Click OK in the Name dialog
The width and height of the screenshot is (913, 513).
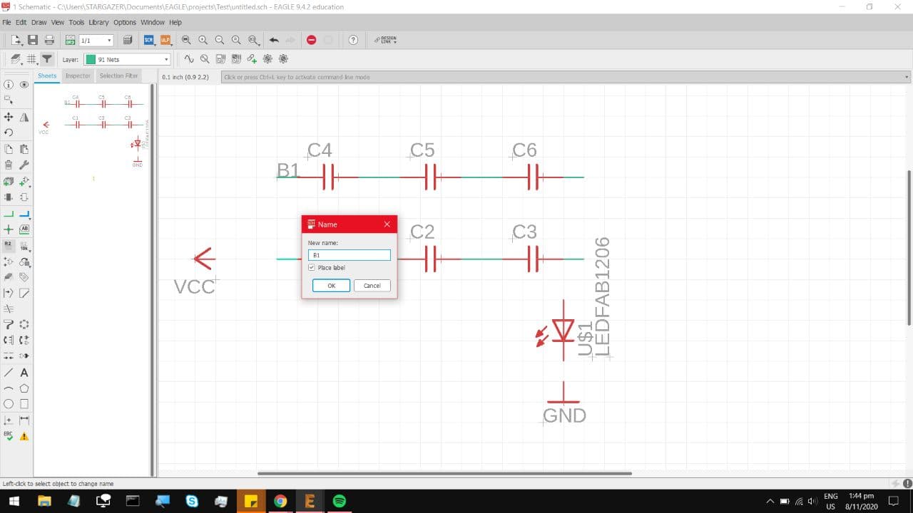click(331, 285)
